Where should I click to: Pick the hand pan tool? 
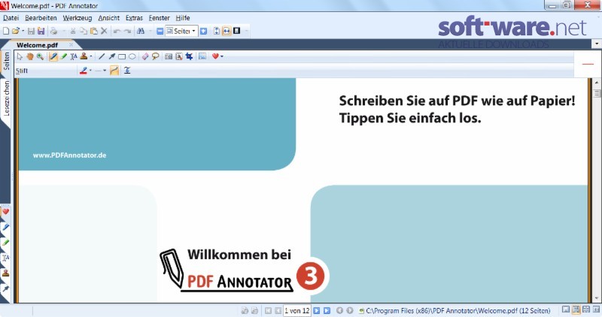pos(30,57)
